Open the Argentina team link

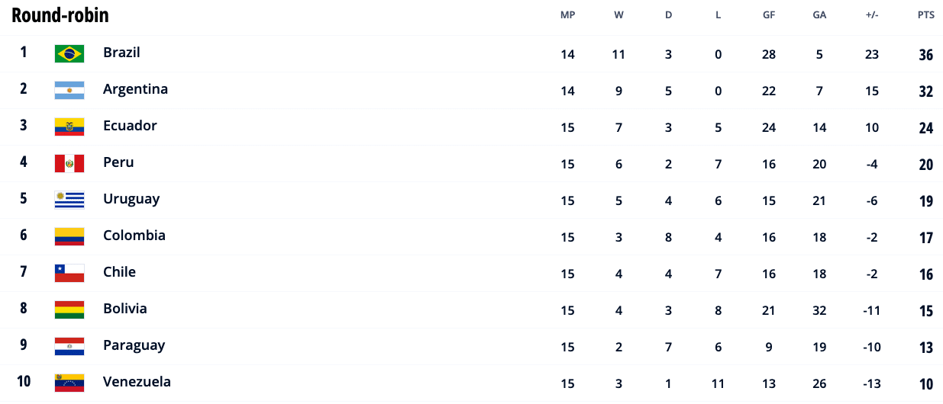coord(136,89)
